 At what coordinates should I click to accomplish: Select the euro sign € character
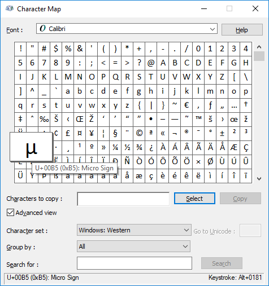pyautogui.click(x=186, y=105)
